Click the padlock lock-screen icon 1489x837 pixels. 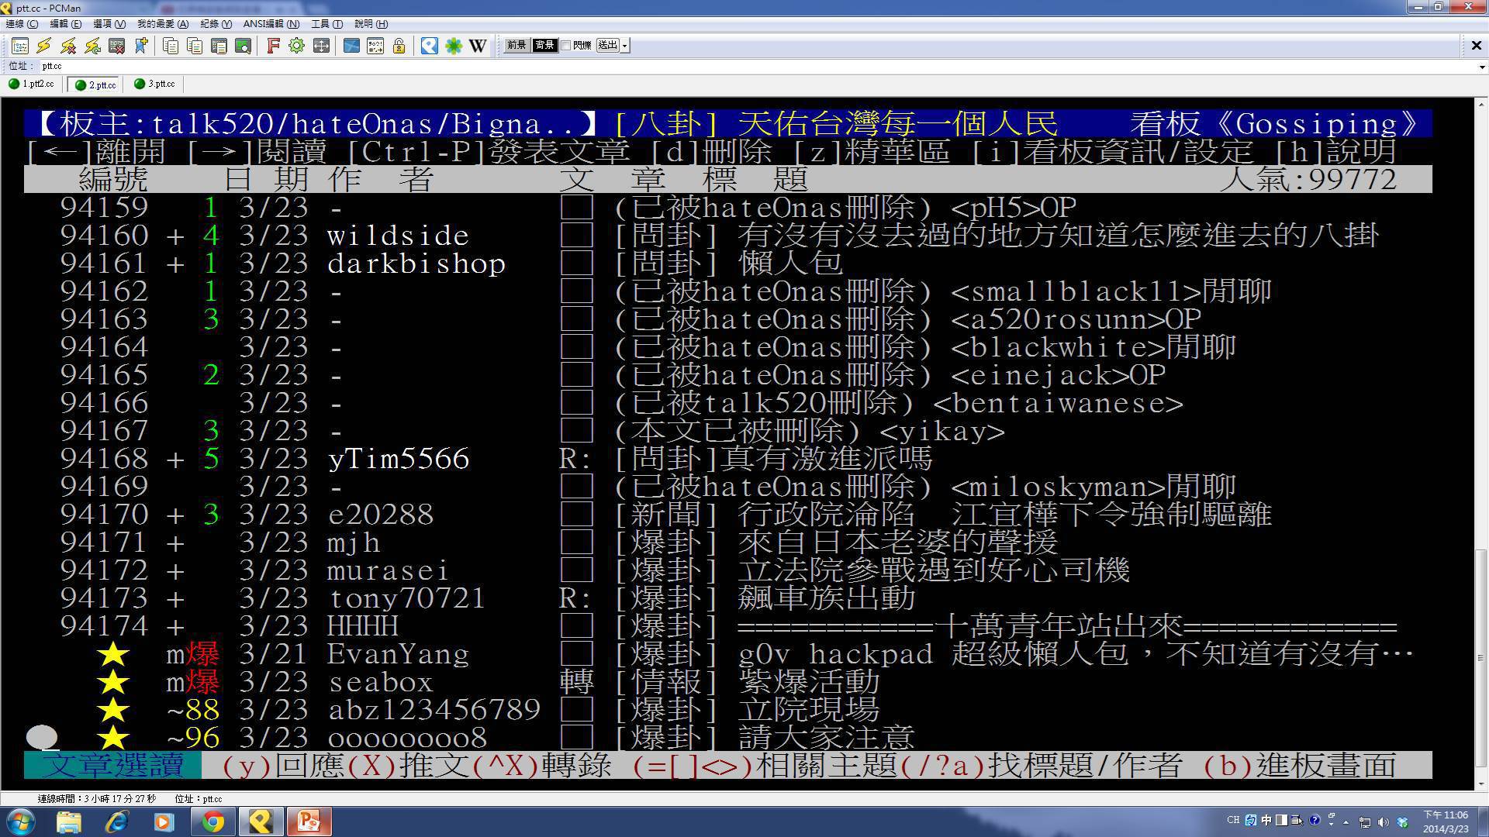pos(399,46)
